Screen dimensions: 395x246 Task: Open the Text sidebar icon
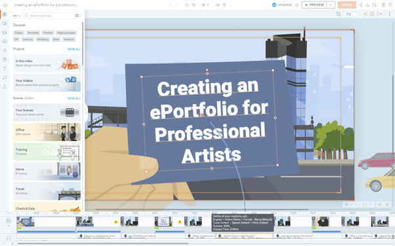[x=5, y=68]
